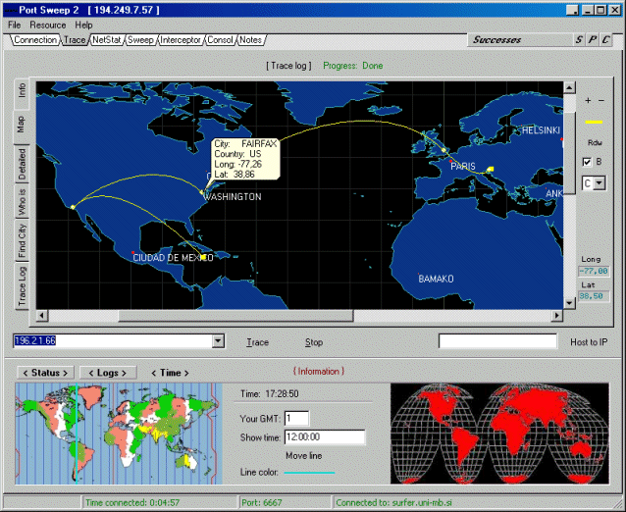Click the P button beside Successes
This screenshot has height=512, width=626.
(x=593, y=40)
